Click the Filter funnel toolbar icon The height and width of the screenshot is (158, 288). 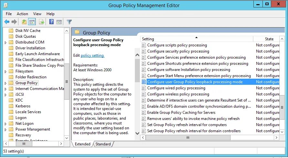pyautogui.click(x=69, y=22)
